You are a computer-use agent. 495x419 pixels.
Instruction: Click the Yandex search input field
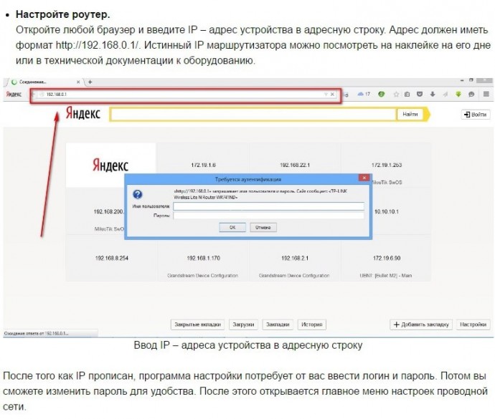click(x=253, y=114)
